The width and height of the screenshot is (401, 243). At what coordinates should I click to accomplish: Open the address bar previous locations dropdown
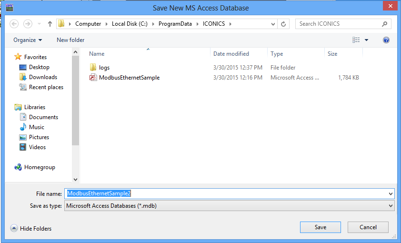(273, 24)
